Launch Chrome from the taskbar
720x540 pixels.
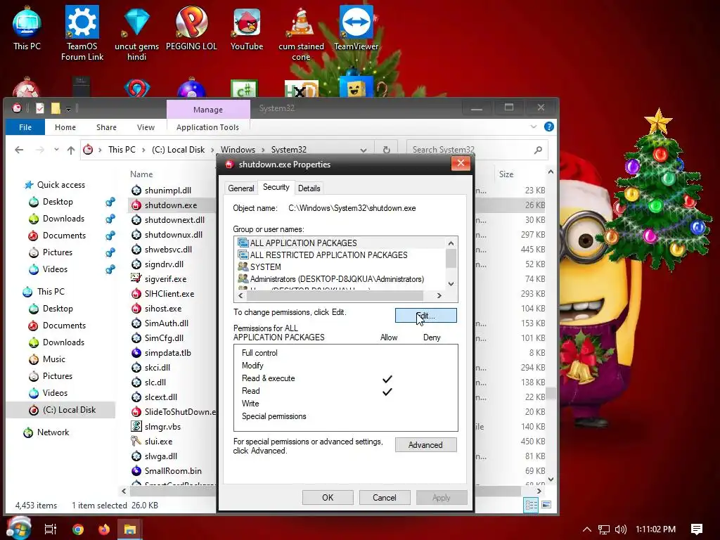click(78, 529)
